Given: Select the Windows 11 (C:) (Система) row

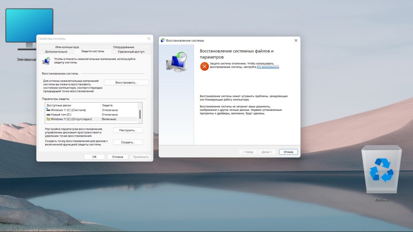Looking at the screenshot, I should (91, 110).
